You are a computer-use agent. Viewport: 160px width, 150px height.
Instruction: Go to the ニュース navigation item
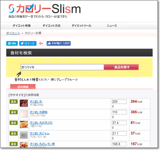tap(112, 26)
